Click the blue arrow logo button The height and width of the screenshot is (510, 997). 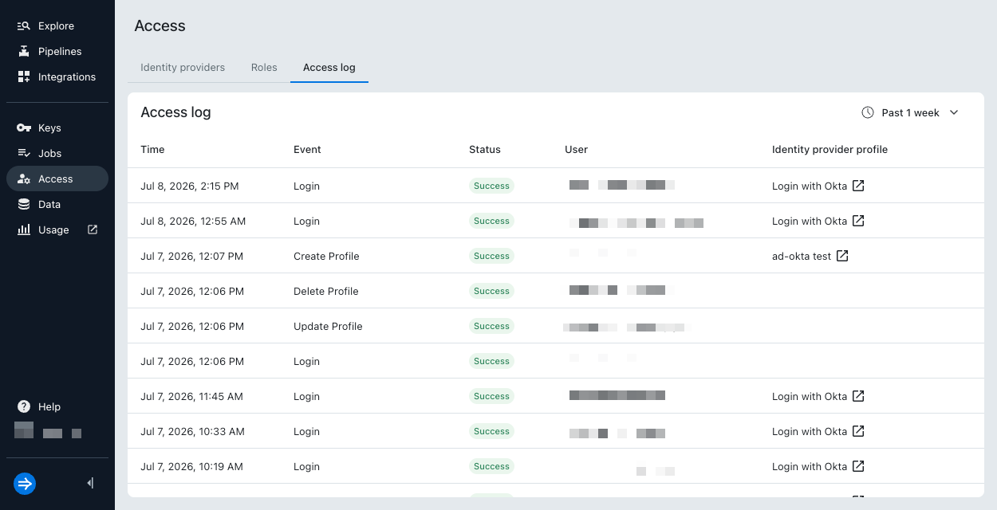coord(25,483)
